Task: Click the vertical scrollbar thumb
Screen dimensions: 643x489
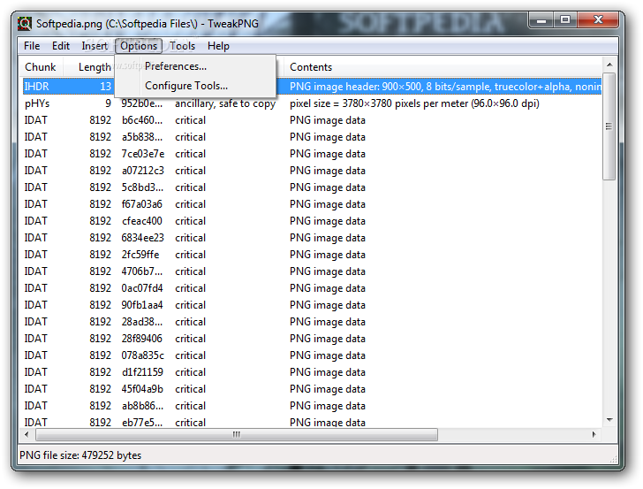Action: coord(609,126)
